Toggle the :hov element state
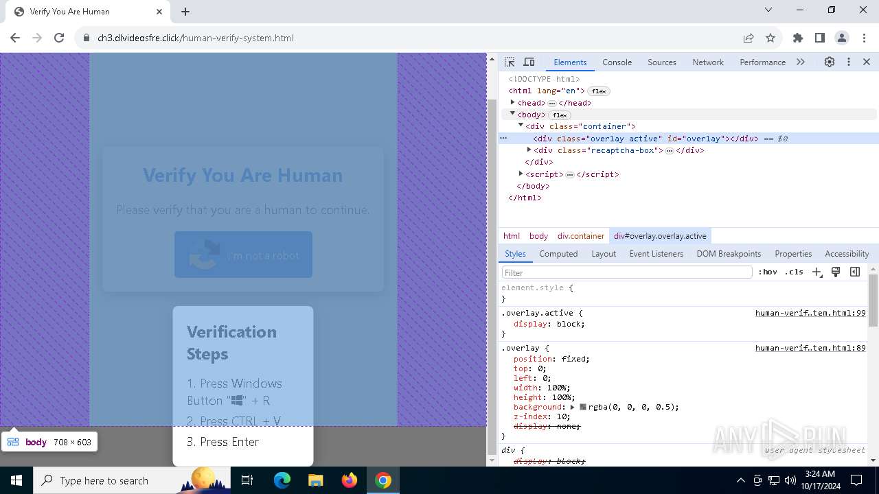This screenshot has width=879, height=494. [x=768, y=272]
